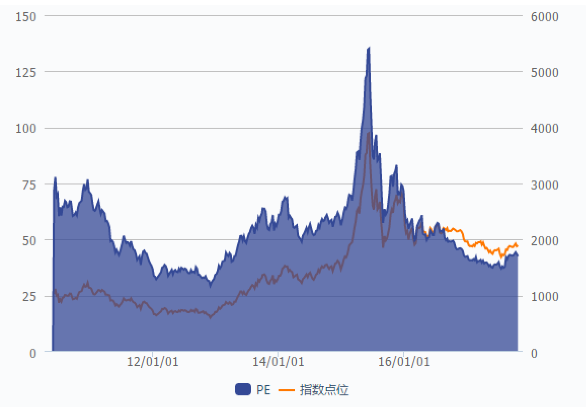Click the 5000 label on right axis
Image resolution: width=586 pixels, height=407 pixels.
(544, 72)
